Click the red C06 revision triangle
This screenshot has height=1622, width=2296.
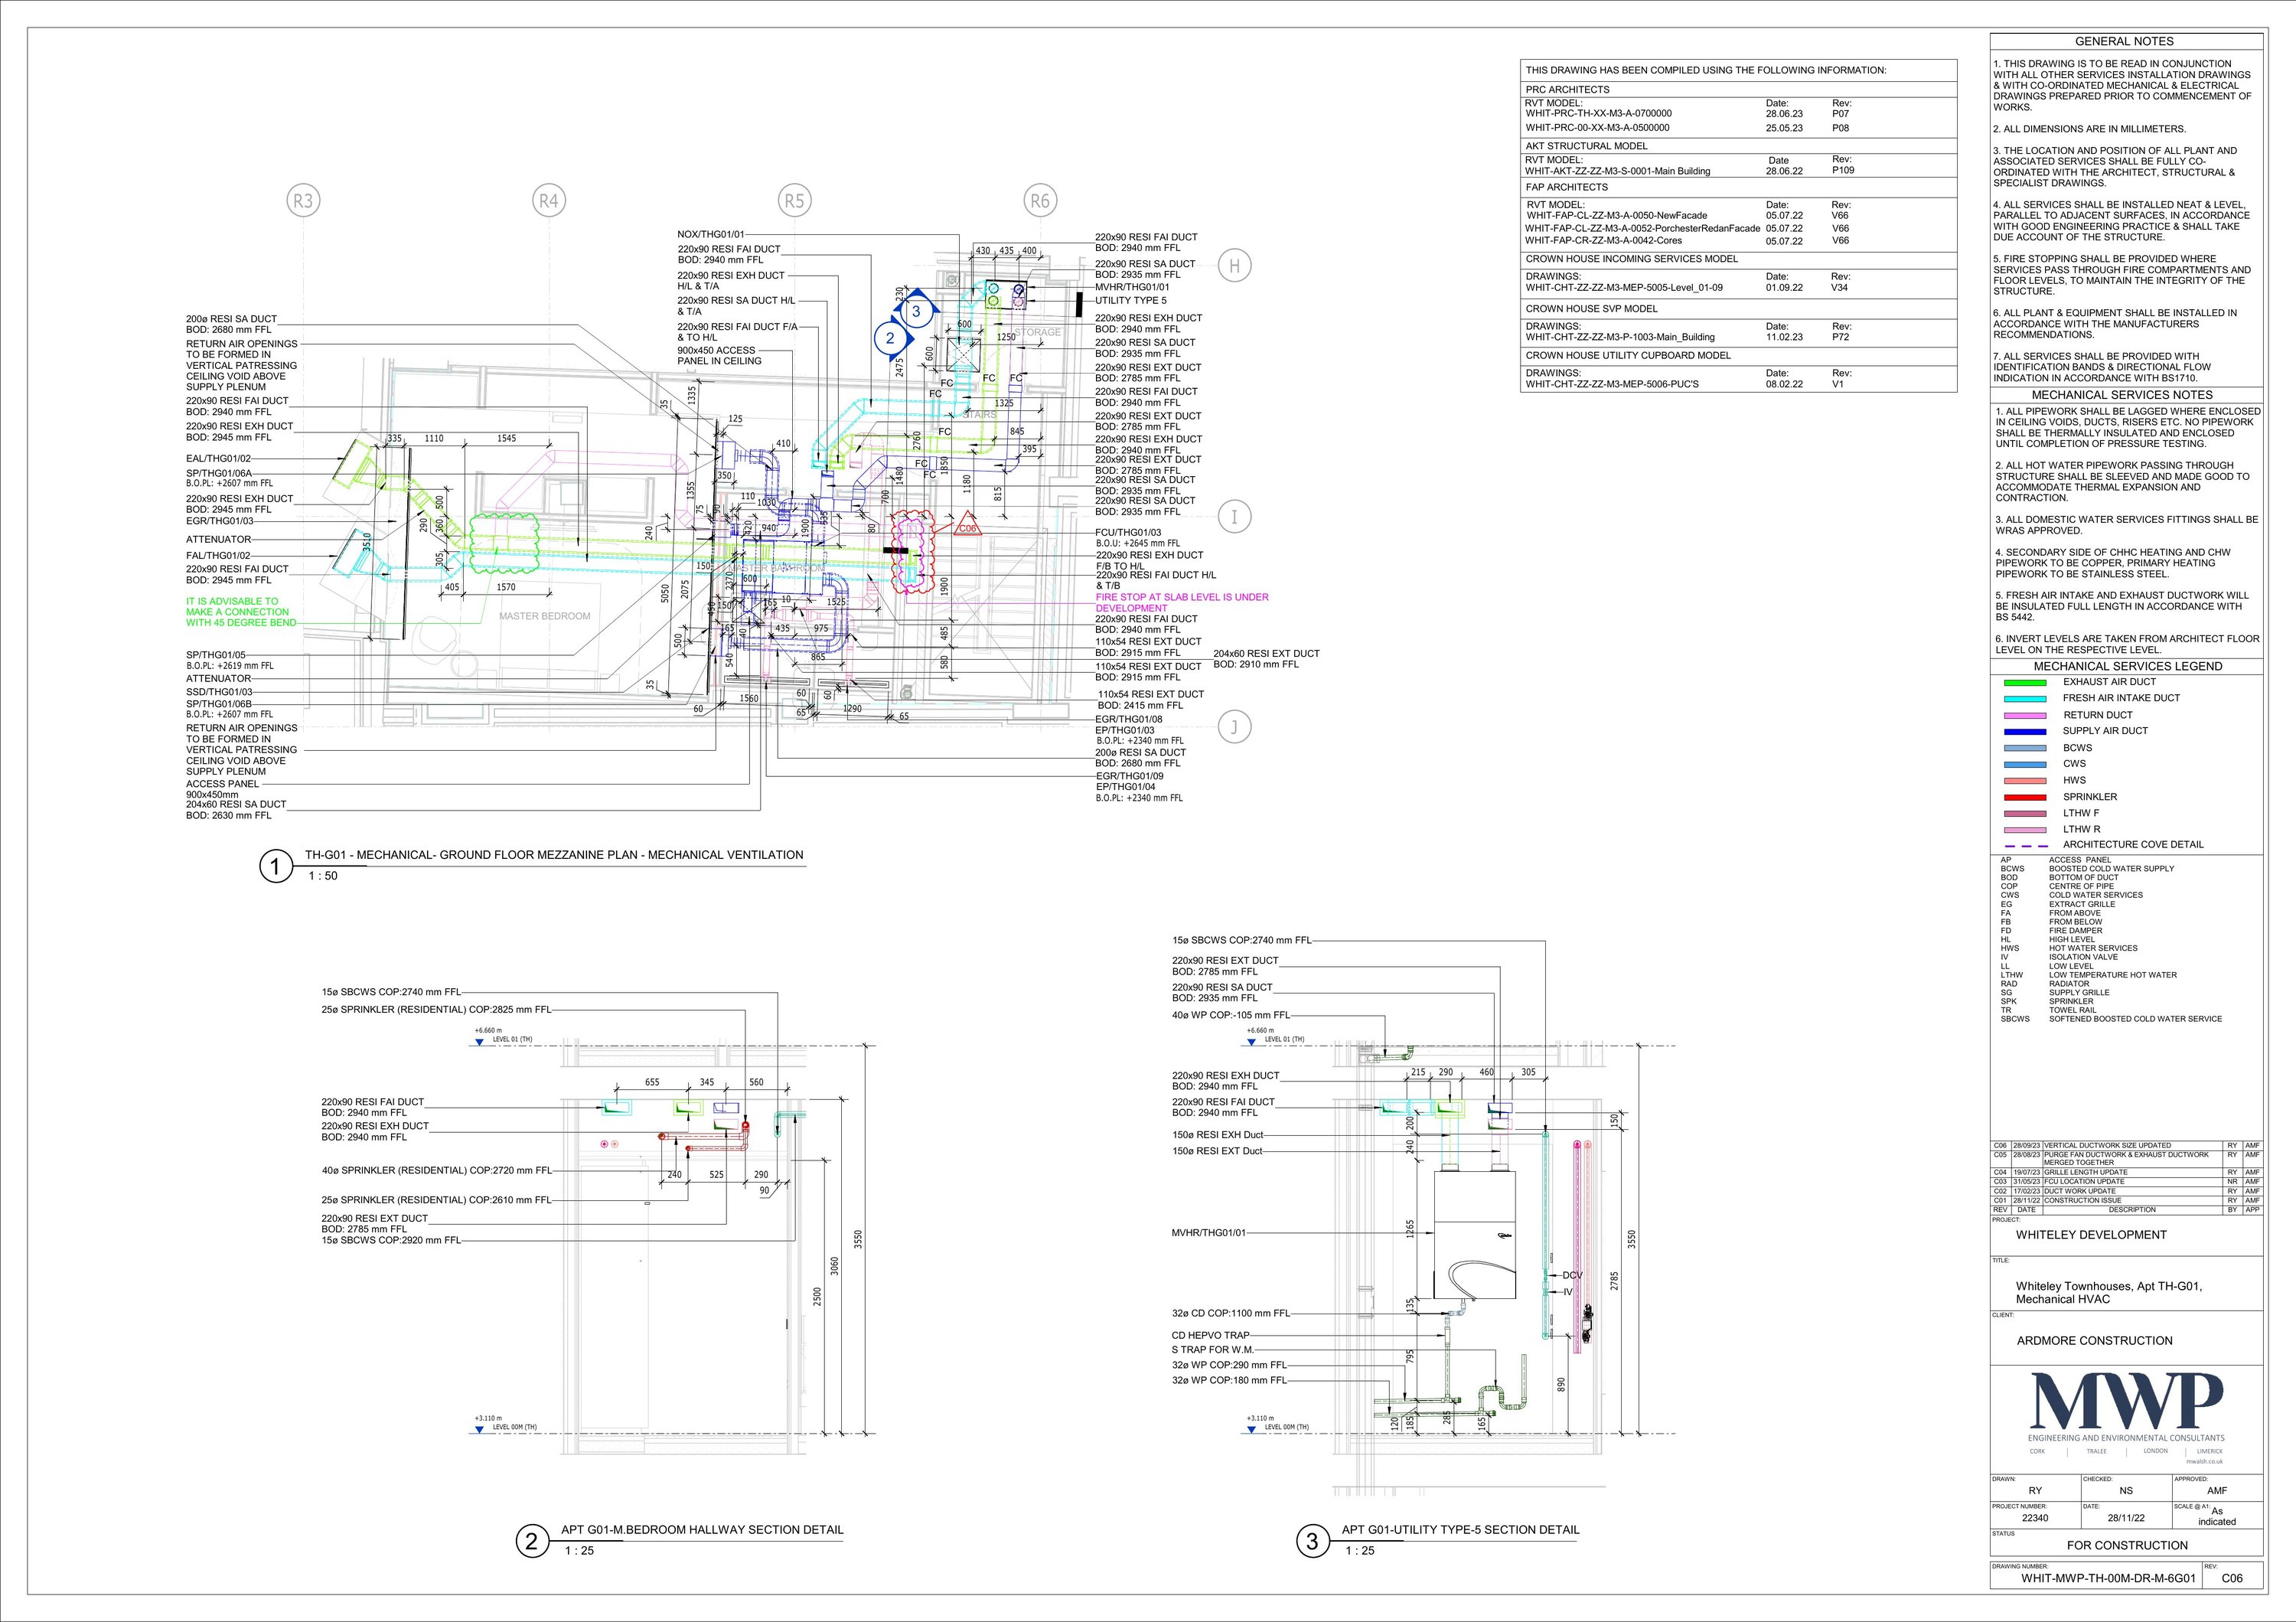[967, 527]
